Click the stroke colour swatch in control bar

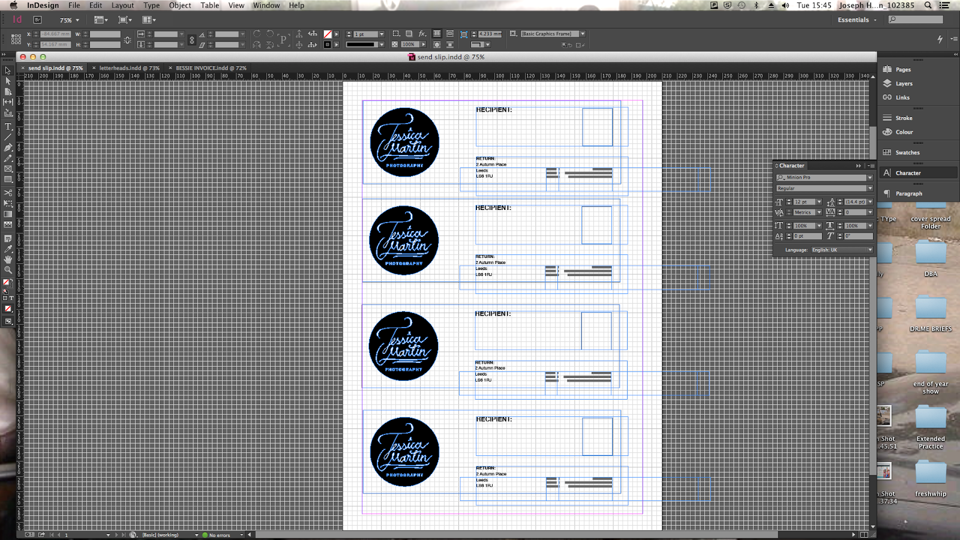coord(328,44)
